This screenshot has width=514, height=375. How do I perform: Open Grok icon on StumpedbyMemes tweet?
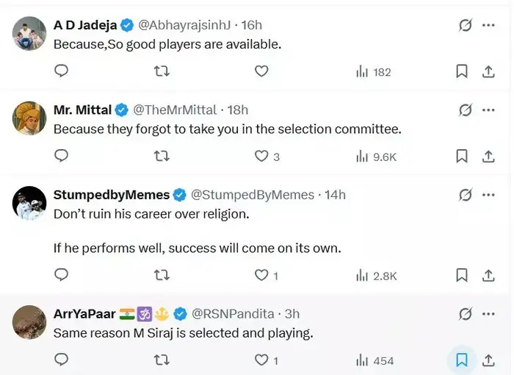[465, 195]
